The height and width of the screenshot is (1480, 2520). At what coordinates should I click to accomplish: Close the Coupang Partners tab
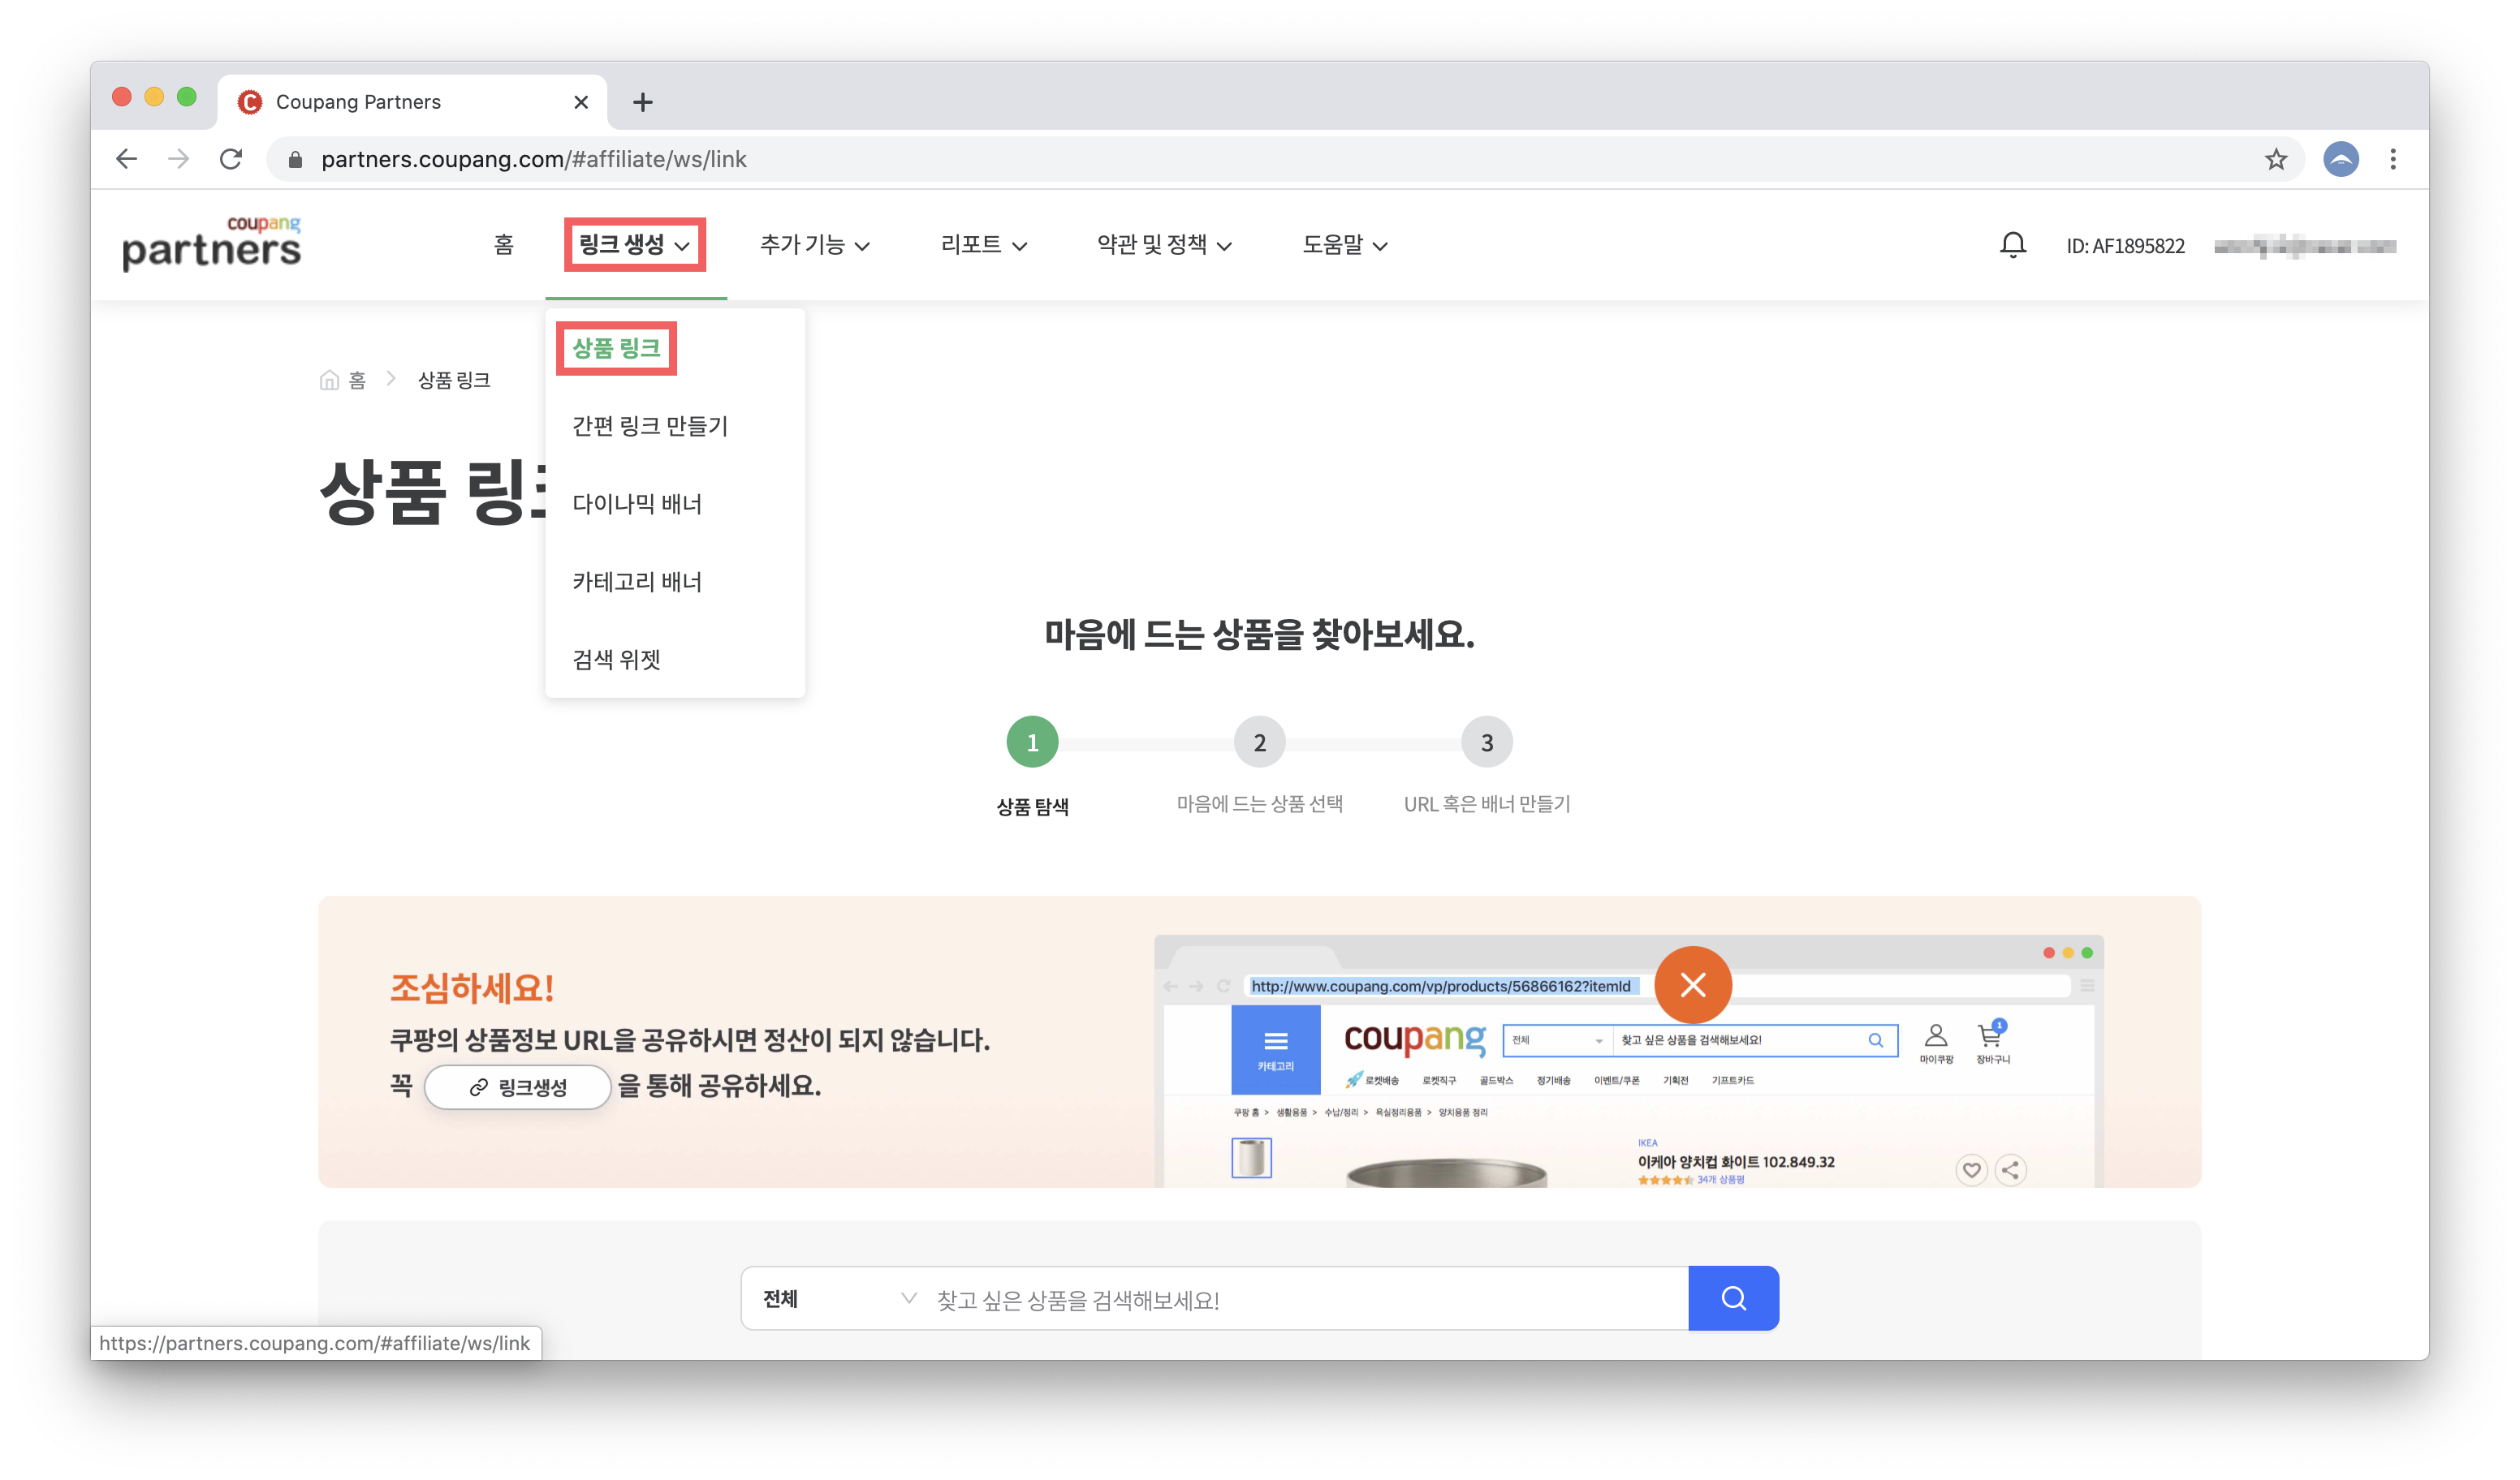pyautogui.click(x=581, y=102)
